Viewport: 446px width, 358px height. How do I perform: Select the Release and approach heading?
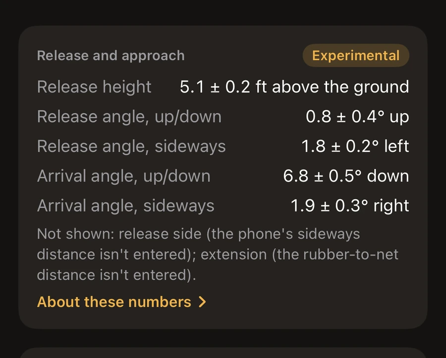tap(111, 55)
